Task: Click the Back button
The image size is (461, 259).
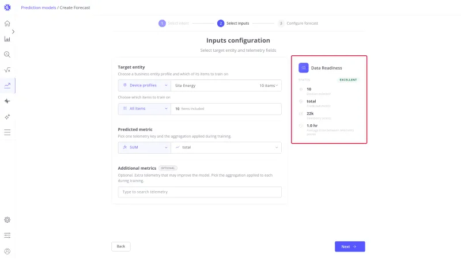Action: pos(121,246)
